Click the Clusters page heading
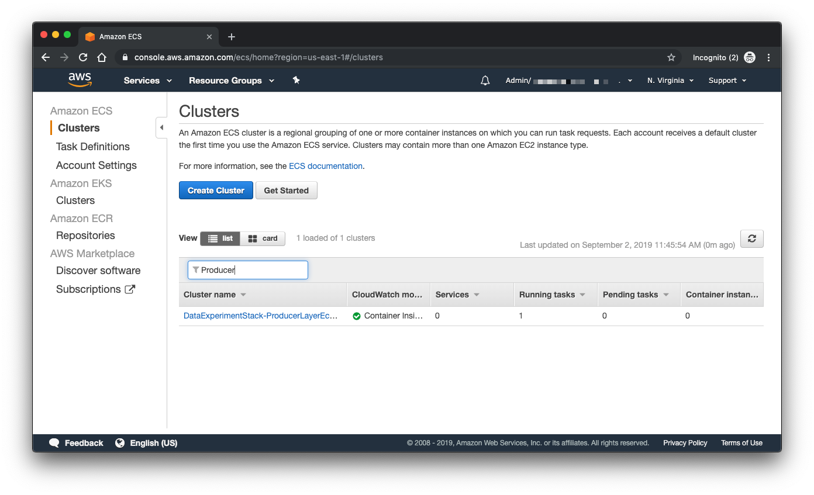This screenshot has height=495, width=814. [x=209, y=111]
